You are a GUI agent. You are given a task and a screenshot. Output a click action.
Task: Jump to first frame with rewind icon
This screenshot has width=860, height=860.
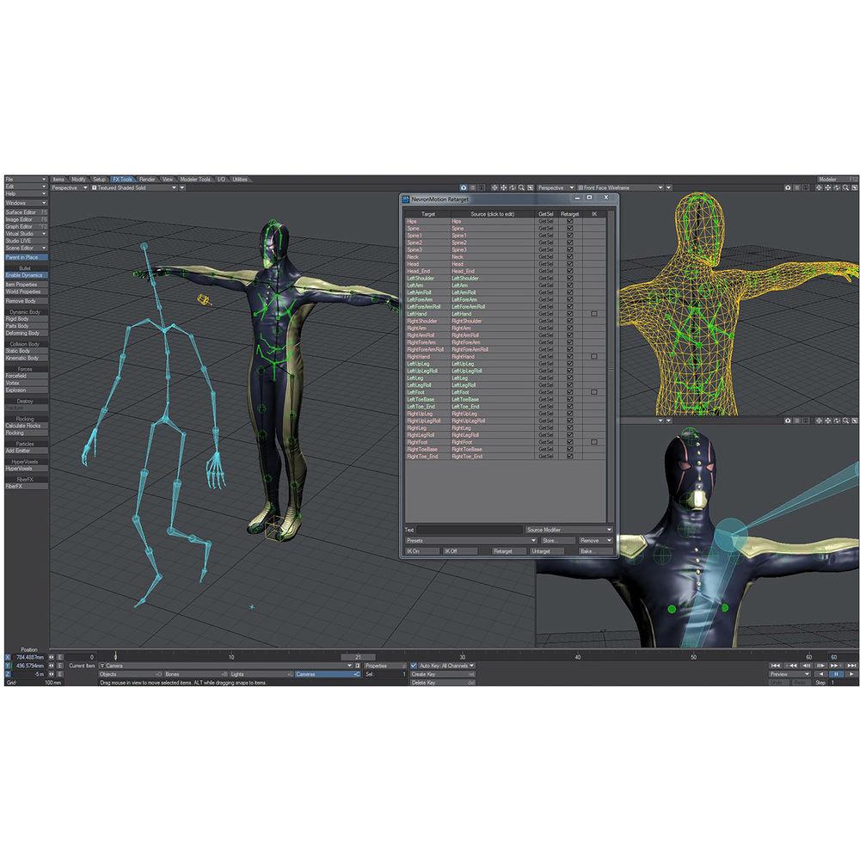point(776,666)
